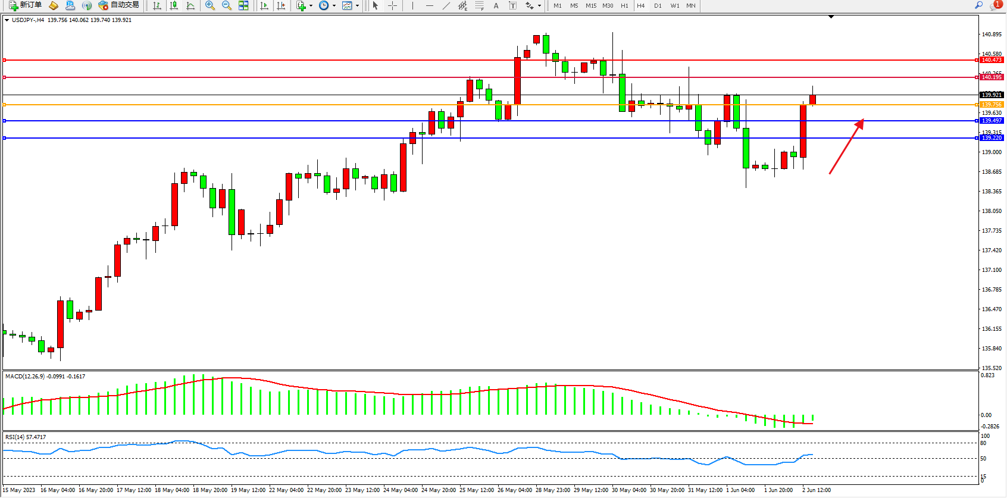Expand the periodicity clock dropdown
Screen dimensions: 1007x498
pyautogui.click(x=334, y=5)
